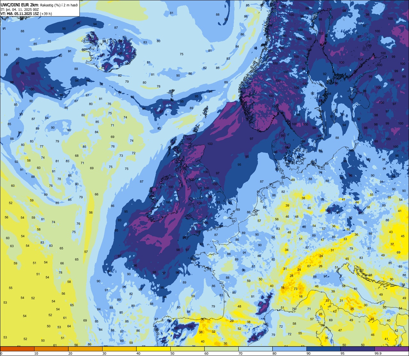The width and height of the screenshot is (409, 356).
Task: Click the '95' legend scale label
Action: click(343, 353)
